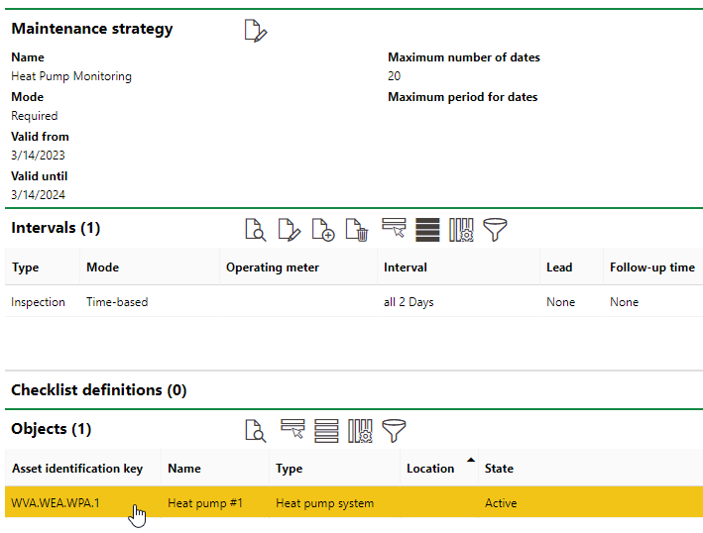
Task: Open the WVA.WEA.WPA.1 asset entry
Action: click(56, 503)
